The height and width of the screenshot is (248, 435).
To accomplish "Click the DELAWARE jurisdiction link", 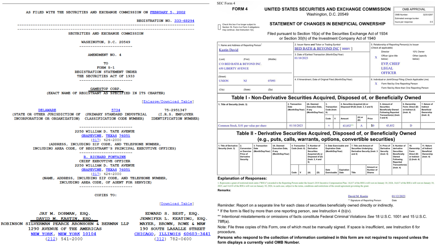I will (47, 110).
